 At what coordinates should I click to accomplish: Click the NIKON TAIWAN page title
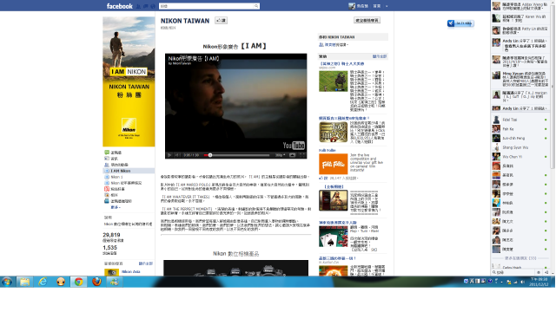coord(185,21)
